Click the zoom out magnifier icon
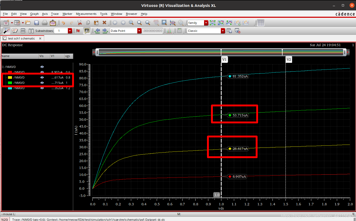The width and height of the screenshot is (356, 221). pyautogui.click(x=148, y=23)
